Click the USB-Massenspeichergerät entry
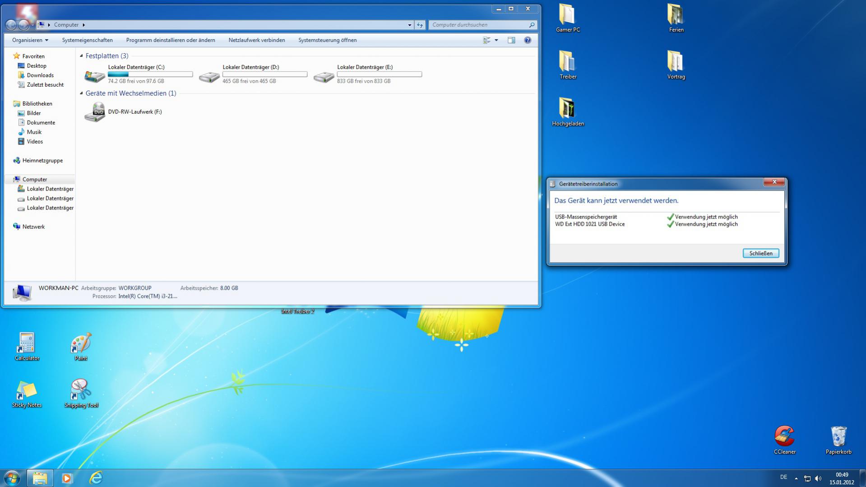 pos(586,217)
